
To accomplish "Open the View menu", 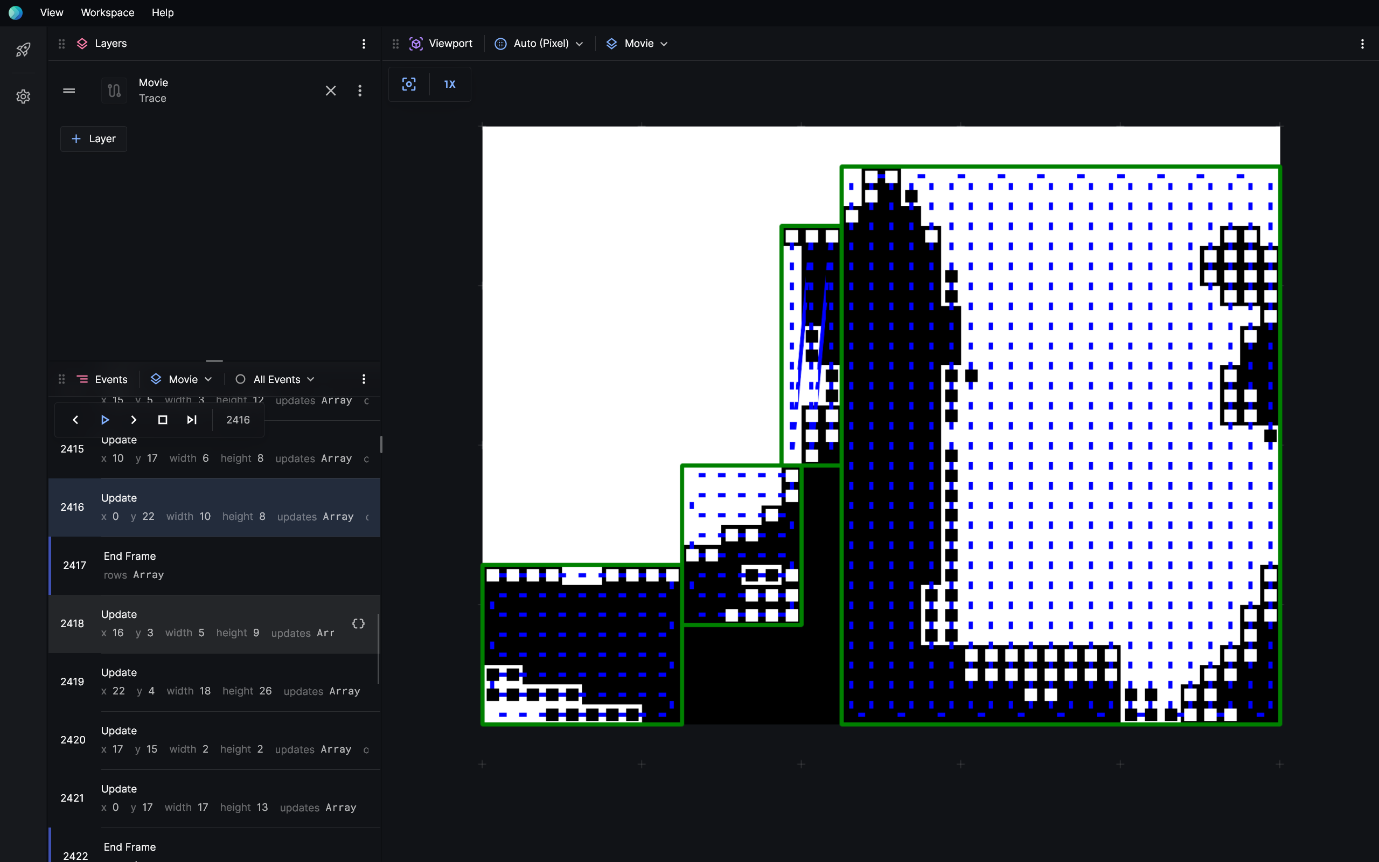I will click(51, 12).
